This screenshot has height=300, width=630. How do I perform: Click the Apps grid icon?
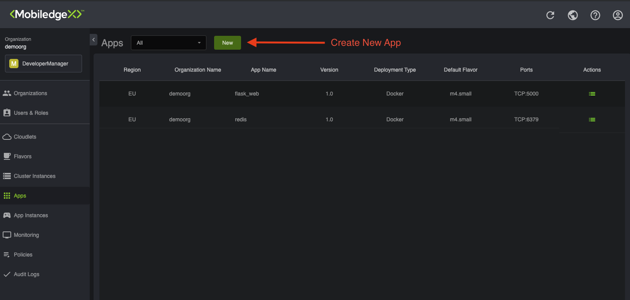pyautogui.click(x=7, y=196)
